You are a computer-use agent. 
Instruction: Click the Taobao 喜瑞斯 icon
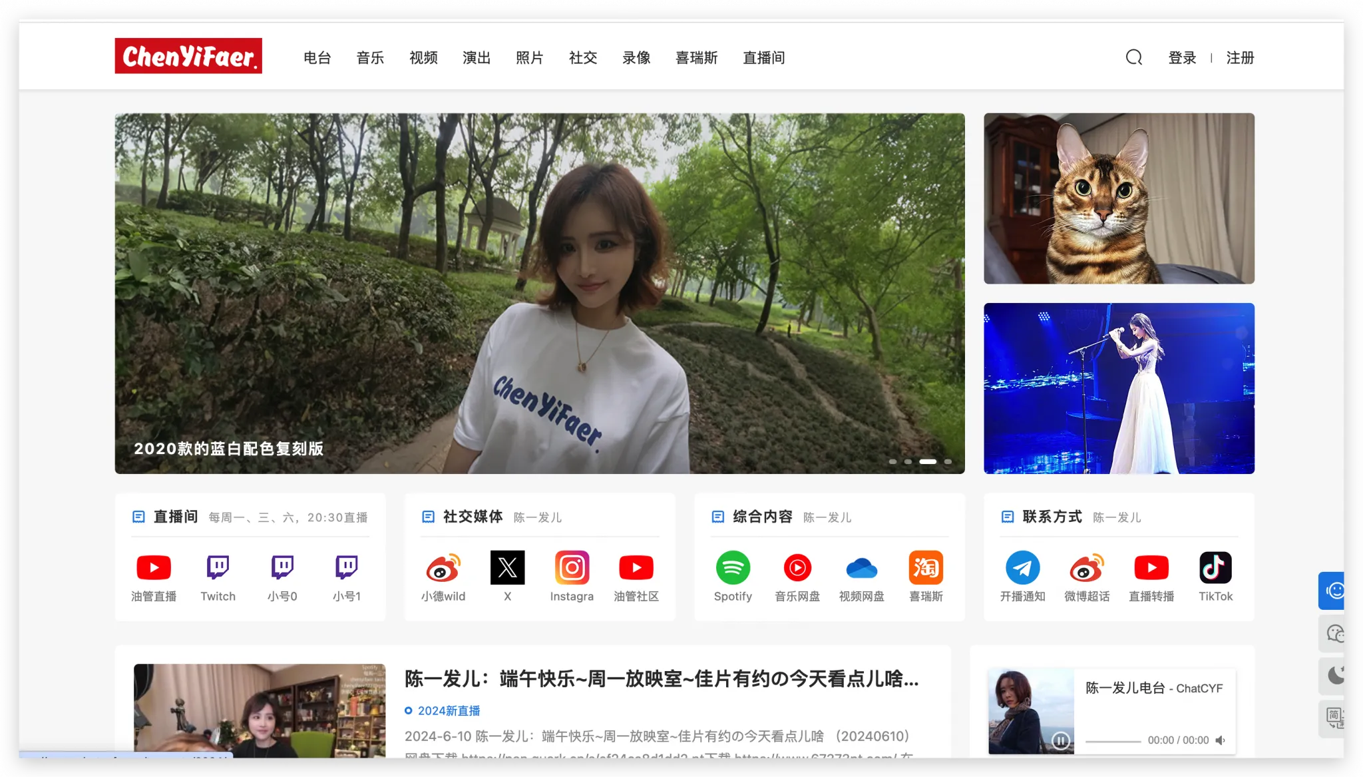tap(926, 567)
